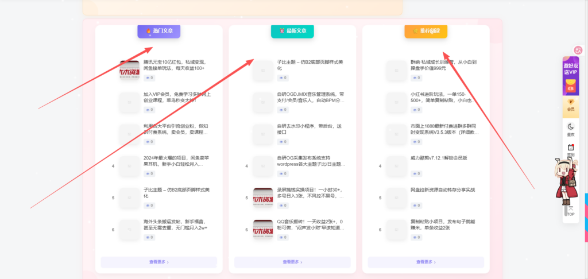
Task: Click eye view-count badge under 利用各大平台引流创业粉
Action: [x=149, y=142]
